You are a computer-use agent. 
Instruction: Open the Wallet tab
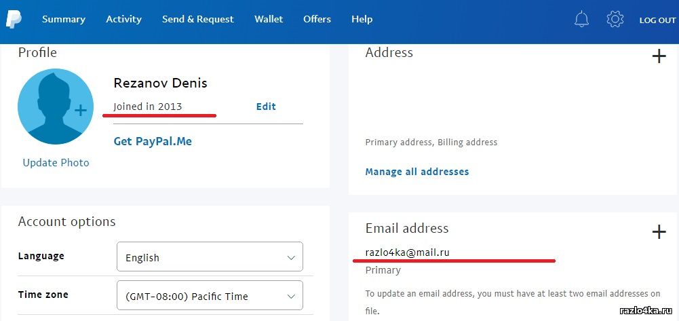pyautogui.click(x=269, y=20)
